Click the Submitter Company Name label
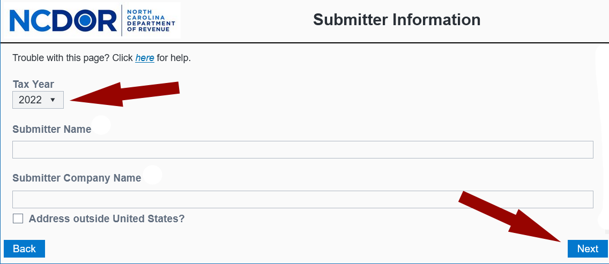The image size is (609, 264). click(x=77, y=178)
